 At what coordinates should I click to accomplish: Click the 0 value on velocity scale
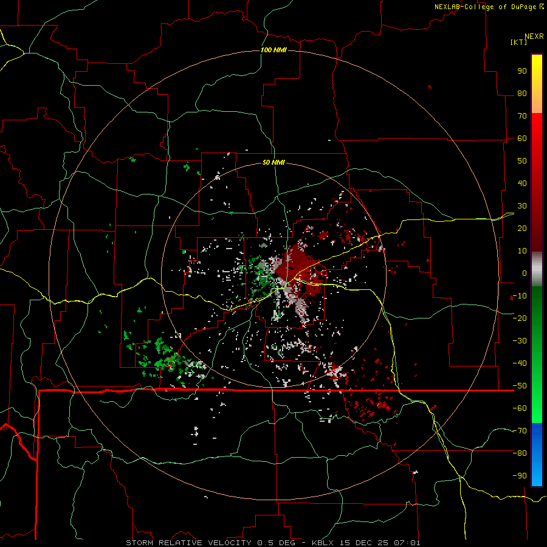[x=525, y=273]
